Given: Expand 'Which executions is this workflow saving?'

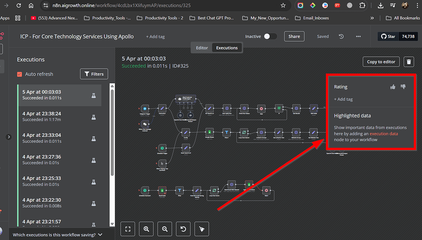Looking at the screenshot, I should tap(58, 235).
